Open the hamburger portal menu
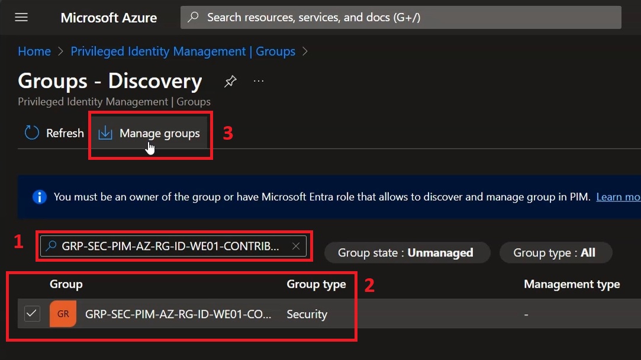 click(21, 17)
